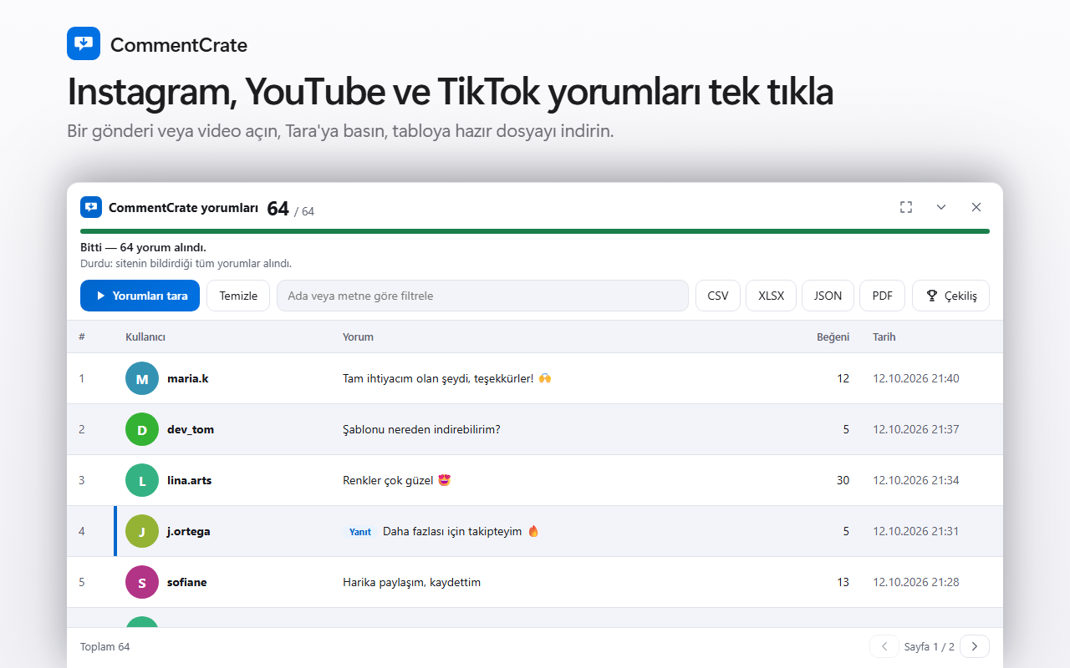Viewport: 1070px width, 668px height.
Task: Click the username lina.arts
Action: tap(189, 480)
